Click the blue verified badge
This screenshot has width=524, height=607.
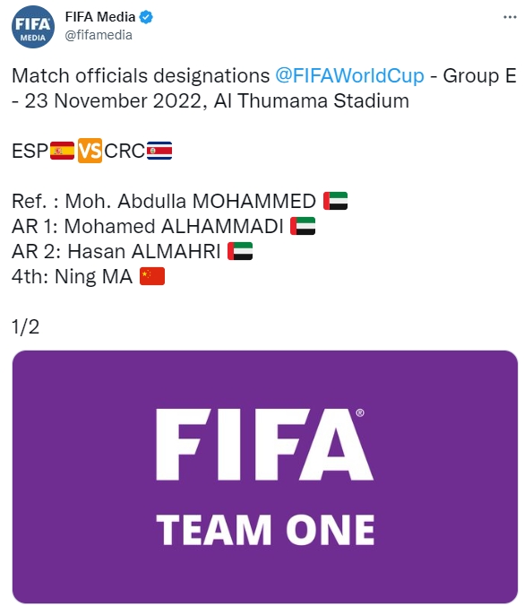pyautogui.click(x=146, y=17)
